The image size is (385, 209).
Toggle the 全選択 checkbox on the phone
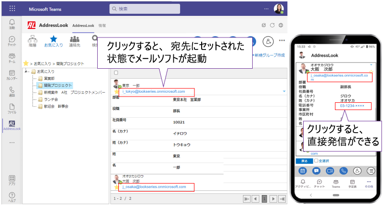(x=316, y=161)
